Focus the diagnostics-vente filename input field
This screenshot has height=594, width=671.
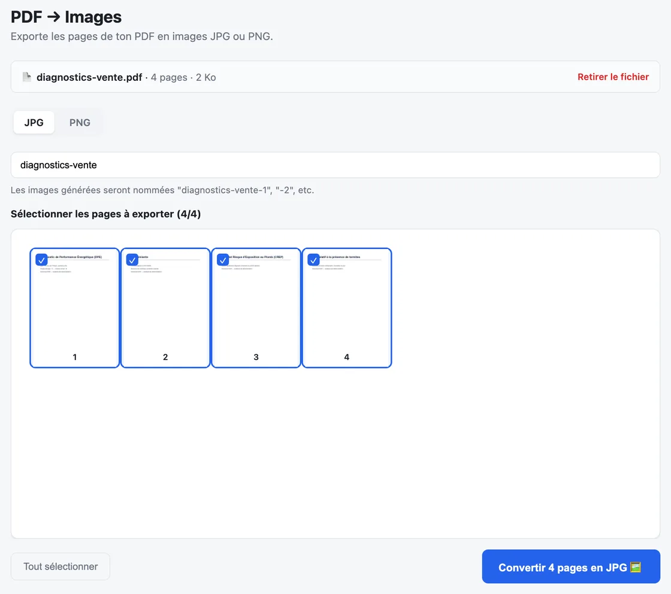pos(335,165)
